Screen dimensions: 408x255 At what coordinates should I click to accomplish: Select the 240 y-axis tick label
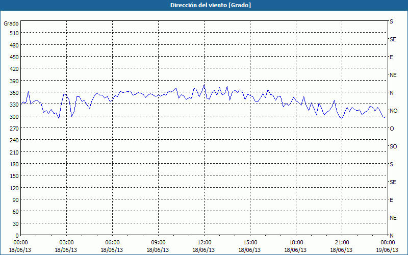coord(14,141)
